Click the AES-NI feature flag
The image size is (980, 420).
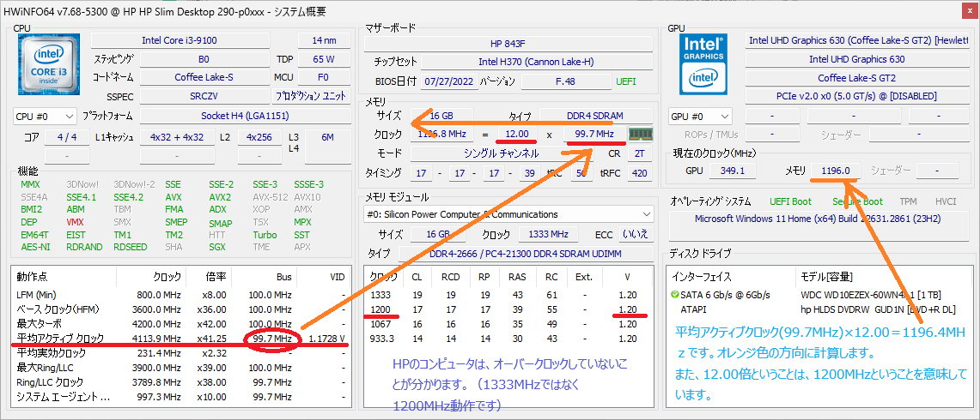point(33,247)
